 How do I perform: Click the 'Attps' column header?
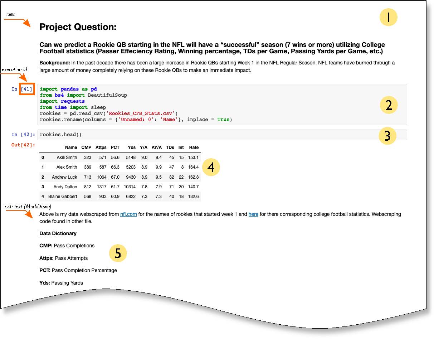coord(101,147)
